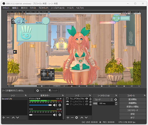Open マイク gear settings

60,115
